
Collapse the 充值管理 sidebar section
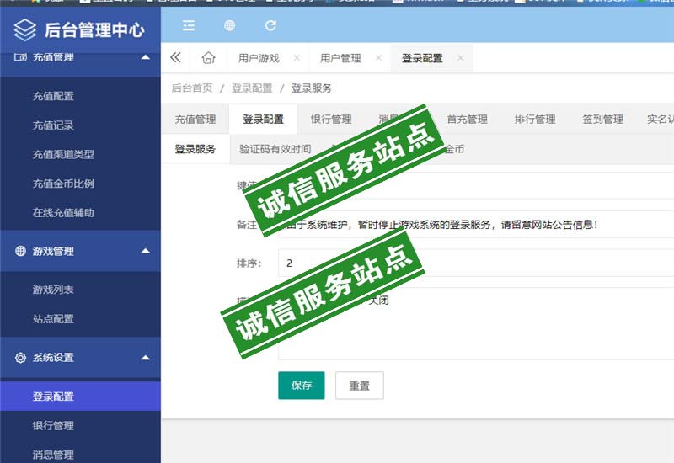[x=146, y=57]
